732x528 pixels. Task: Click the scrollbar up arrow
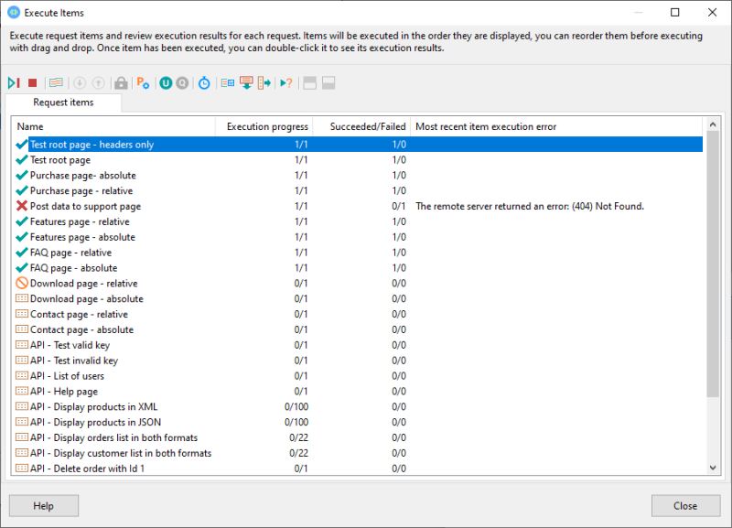click(x=713, y=124)
